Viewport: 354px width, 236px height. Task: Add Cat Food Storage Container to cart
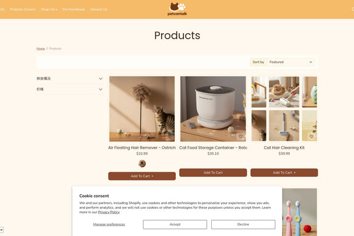(x=213, y=172)
